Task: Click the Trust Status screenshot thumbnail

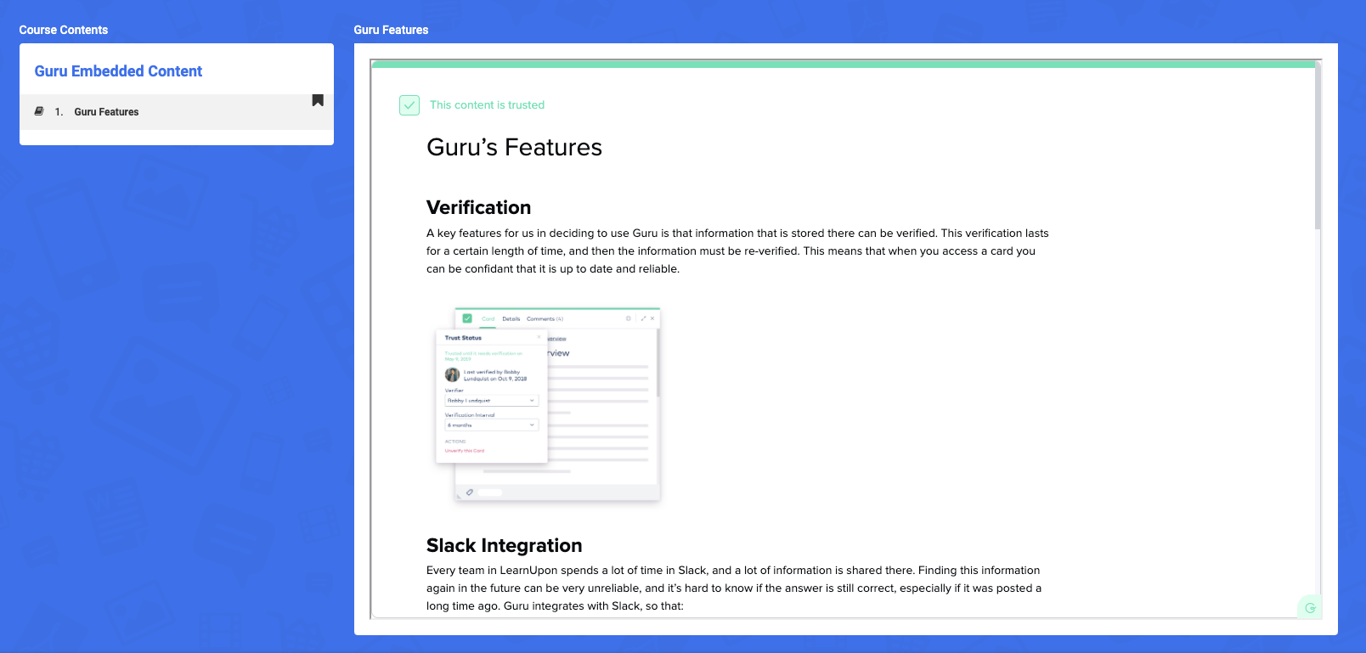Action: 548,404
